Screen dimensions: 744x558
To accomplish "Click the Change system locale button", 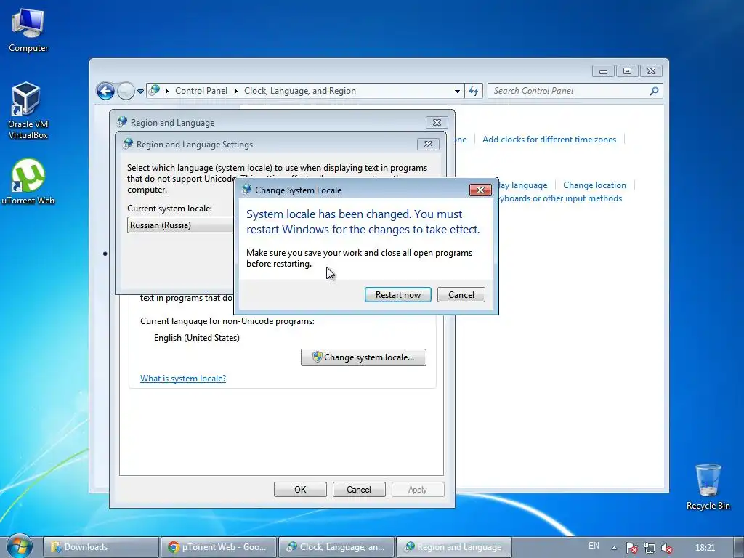I will pos(363,357).
